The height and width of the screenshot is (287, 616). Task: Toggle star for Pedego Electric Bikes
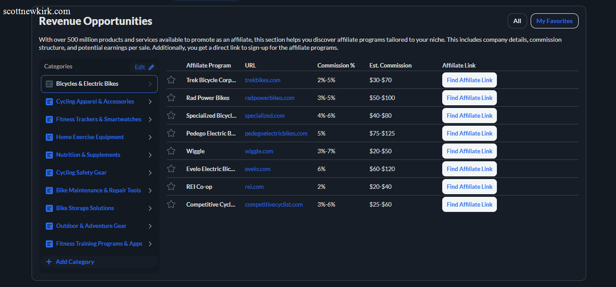click(171, 133)
